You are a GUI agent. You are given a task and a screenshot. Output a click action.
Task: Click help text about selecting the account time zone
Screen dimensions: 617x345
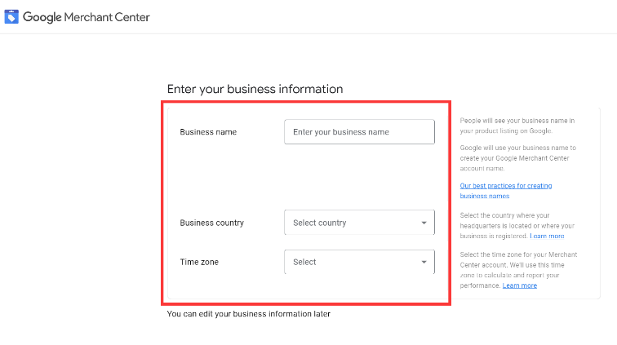(518, 265)
